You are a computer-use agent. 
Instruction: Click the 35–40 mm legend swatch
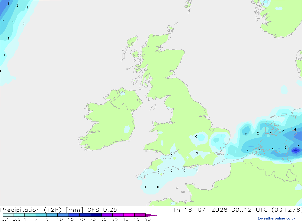[x=118, y=215]
